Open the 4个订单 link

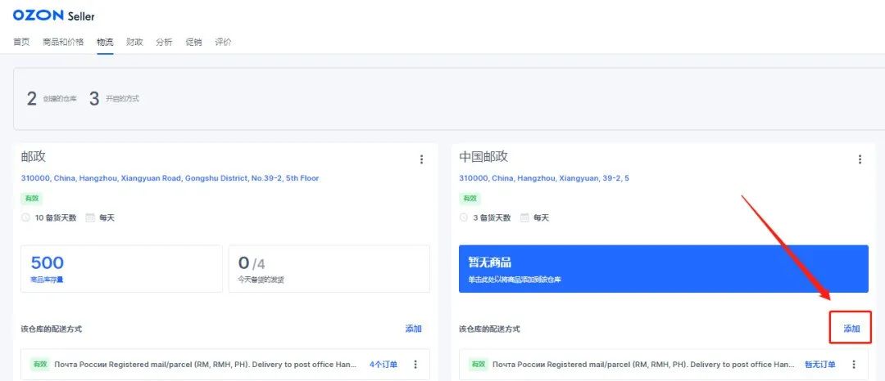pyautogui.click(x=383, y=365)
